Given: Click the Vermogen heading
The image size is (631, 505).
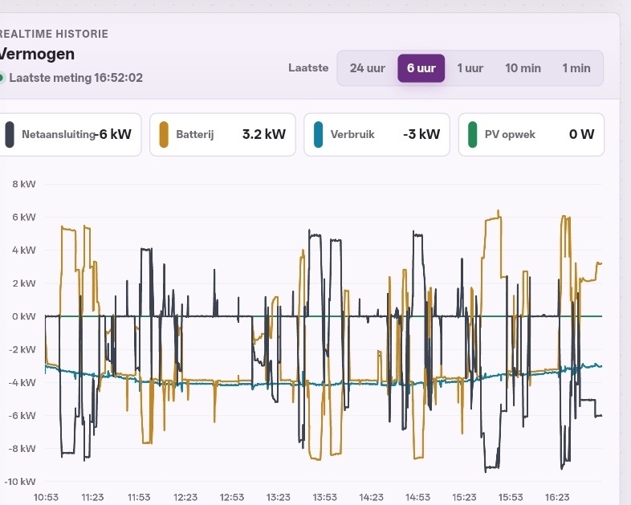Looking at the screenshot, I should click(37, 54).
